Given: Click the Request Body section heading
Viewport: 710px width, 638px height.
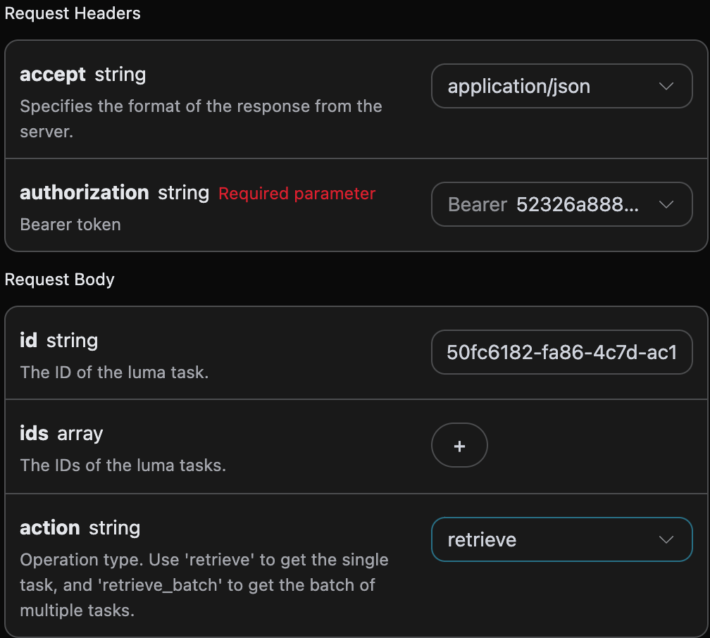Looking at the screenshot, I should pyautogui.click(x=59, y=280).
